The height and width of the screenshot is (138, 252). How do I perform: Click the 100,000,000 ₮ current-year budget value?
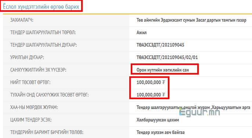click(151, 95)
